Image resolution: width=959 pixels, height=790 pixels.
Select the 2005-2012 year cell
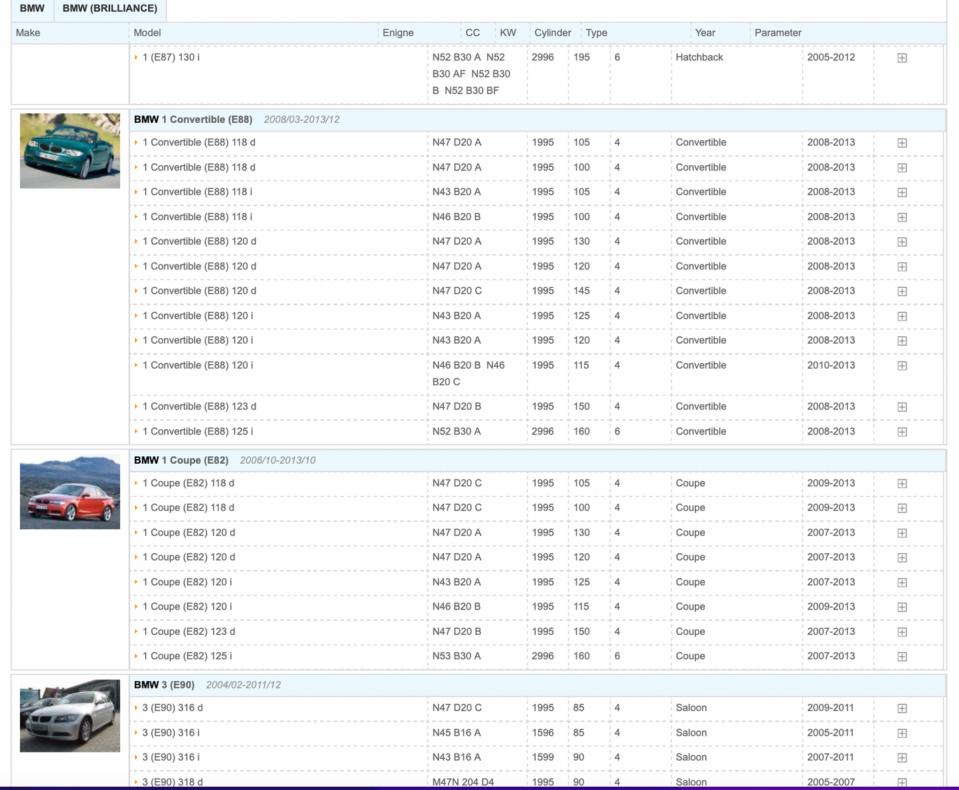point(831,57)
